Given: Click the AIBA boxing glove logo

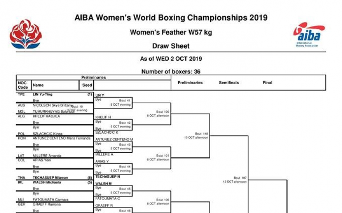Looking at the screenshot, I should [309, 34].
